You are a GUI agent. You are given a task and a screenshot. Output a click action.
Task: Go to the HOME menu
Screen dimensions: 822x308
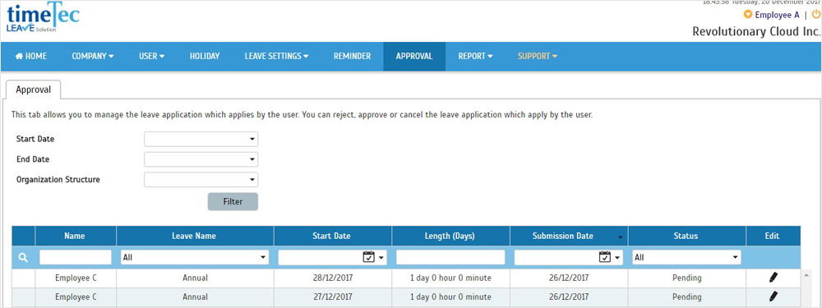[31, 56]
